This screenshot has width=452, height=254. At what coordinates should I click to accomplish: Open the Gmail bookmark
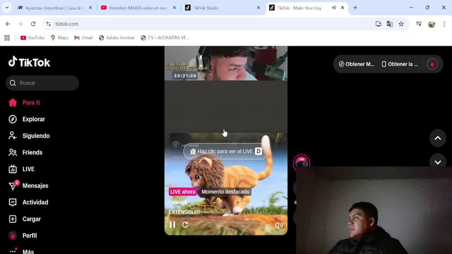click(83, 38)
